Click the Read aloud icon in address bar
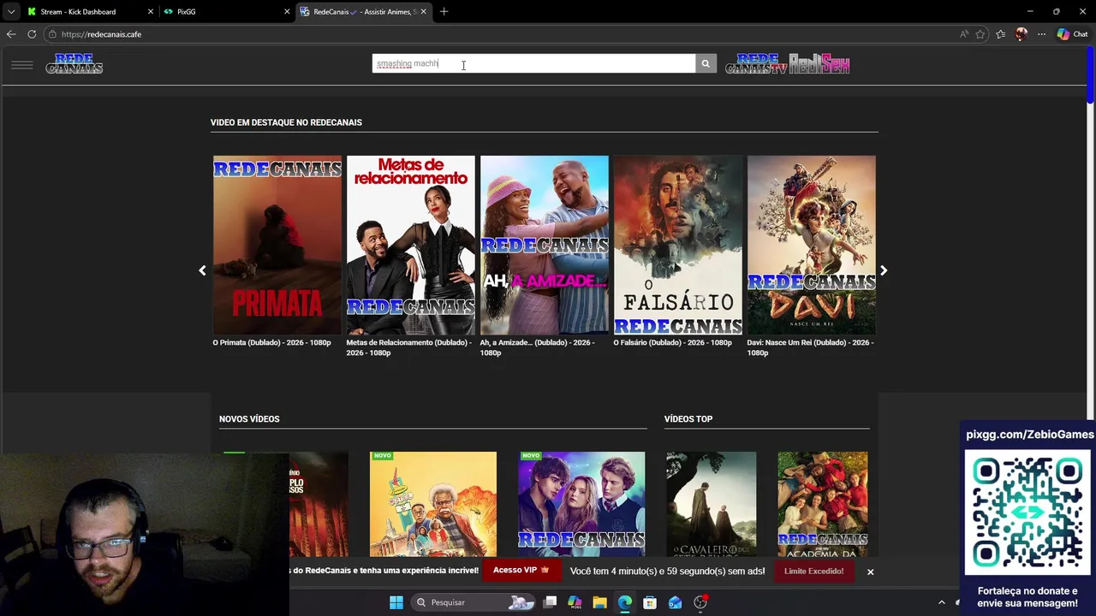Viewport: 1096px width, 616px height. click(x=964, y=34)
